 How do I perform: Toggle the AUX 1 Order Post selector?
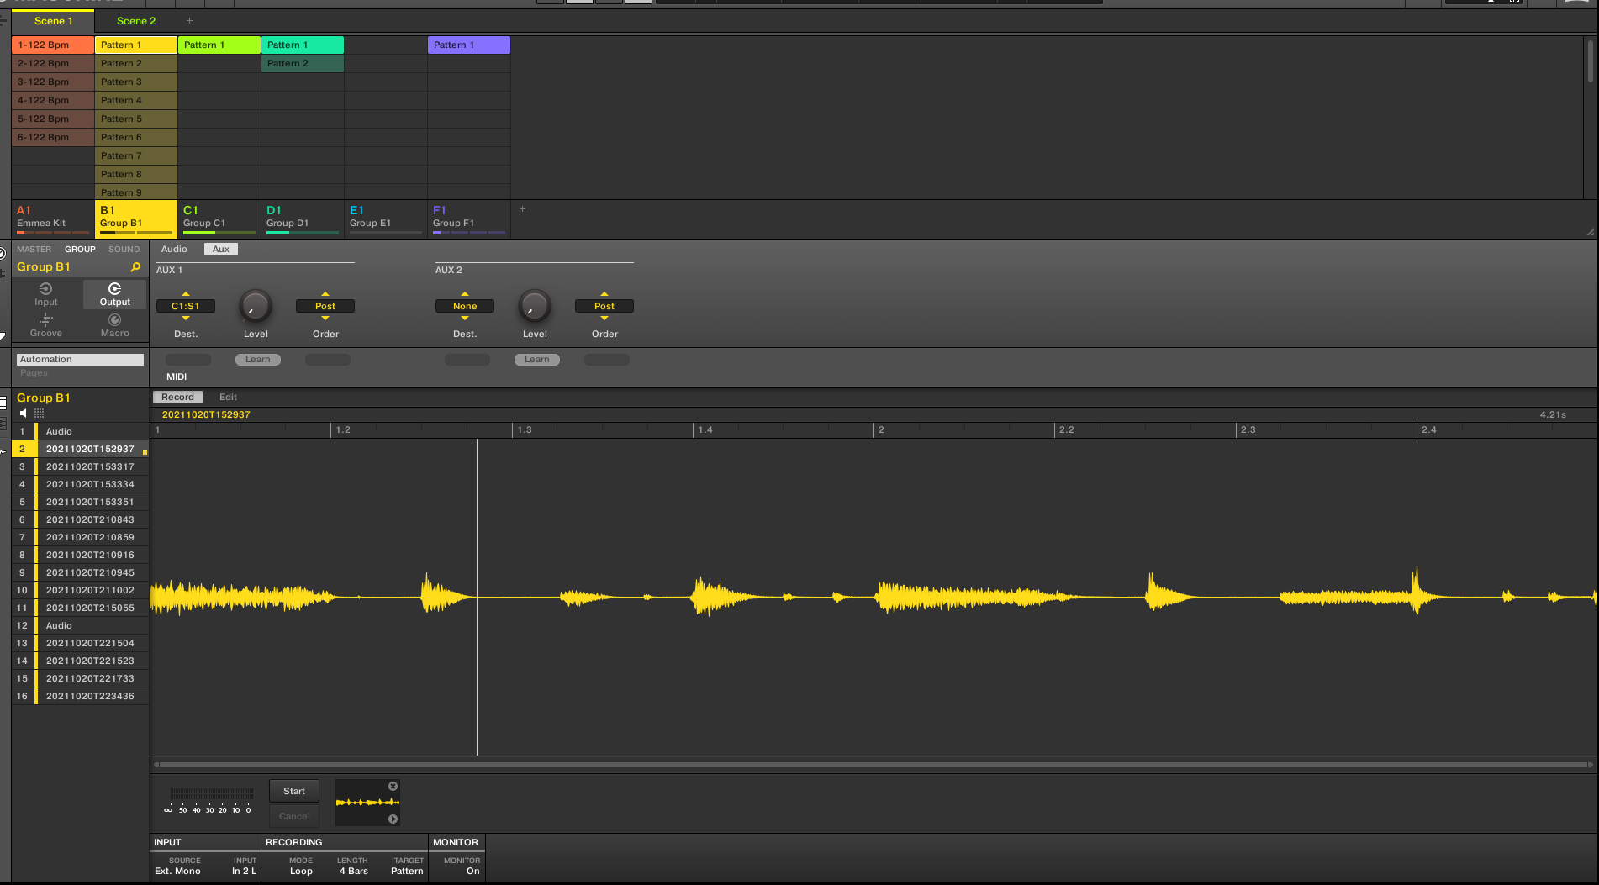[325, 307]
